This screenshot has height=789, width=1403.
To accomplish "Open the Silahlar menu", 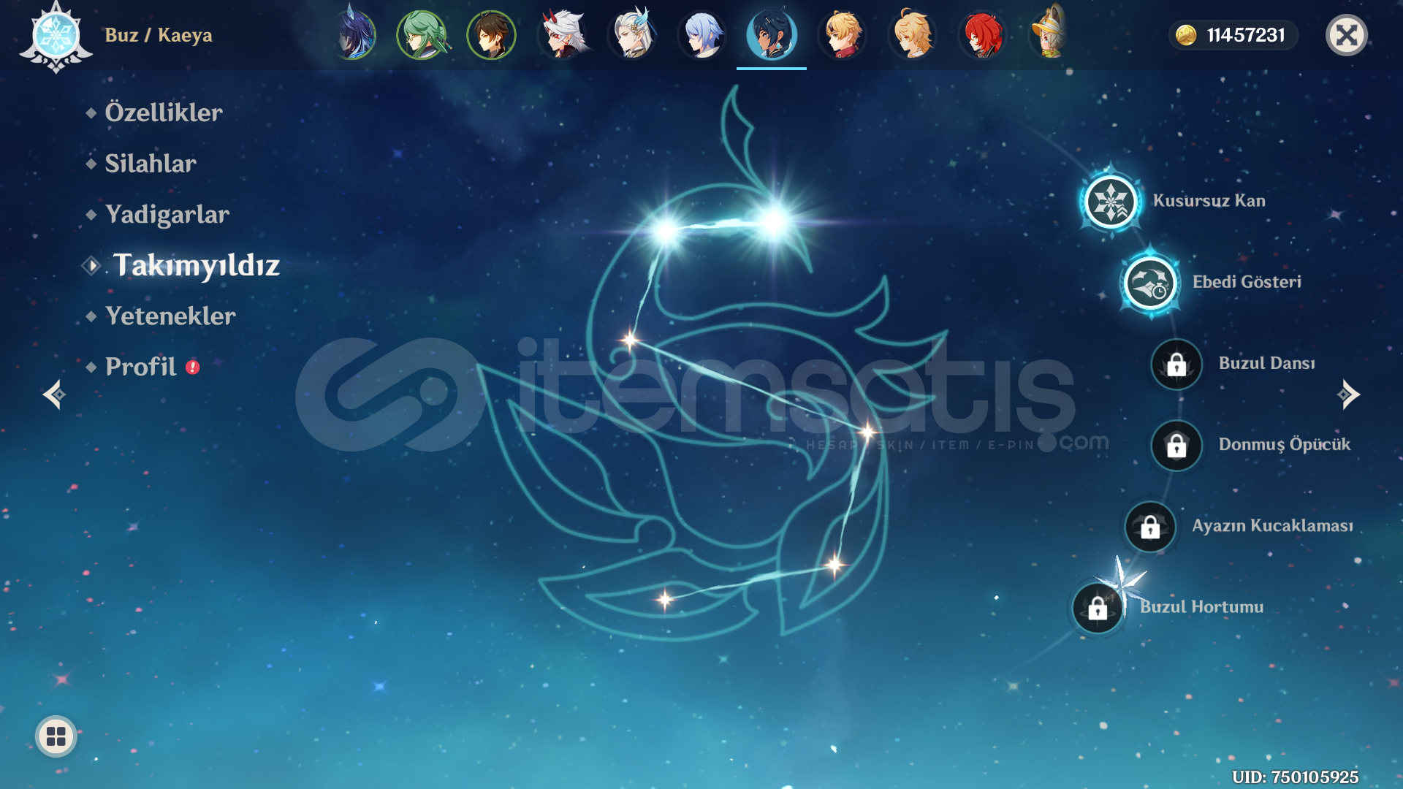I will click(151, 164).
